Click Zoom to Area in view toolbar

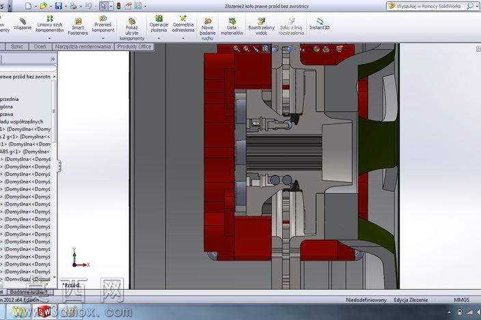(x=247, y=48)
